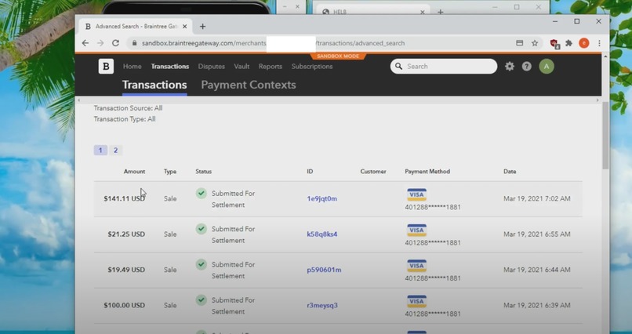Select the HELB tab in background window

tap(372, 11)
